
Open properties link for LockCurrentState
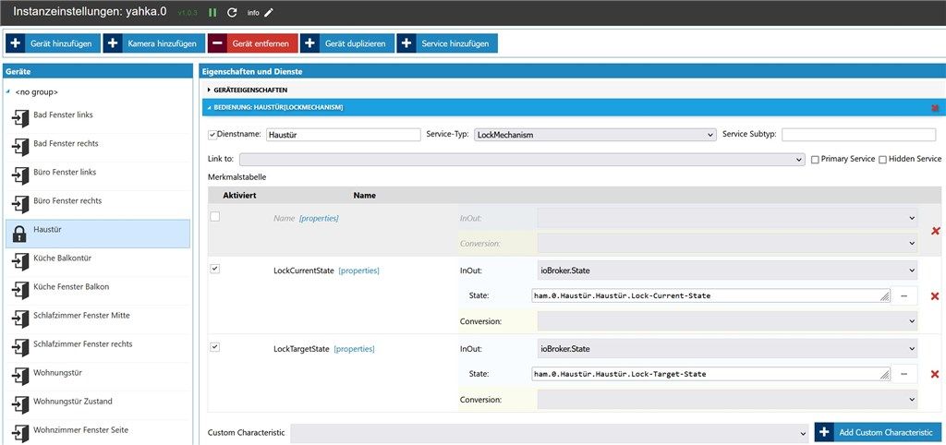click(x=359, y=271)
